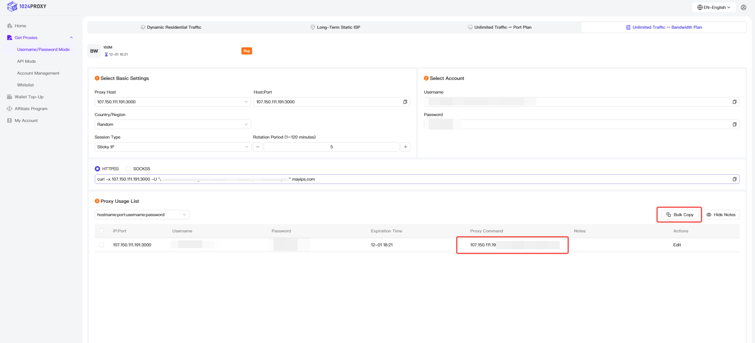Tick the select-all header checkbox
The height and width of the screenshot is (343, 755).
tap(102, 231)
